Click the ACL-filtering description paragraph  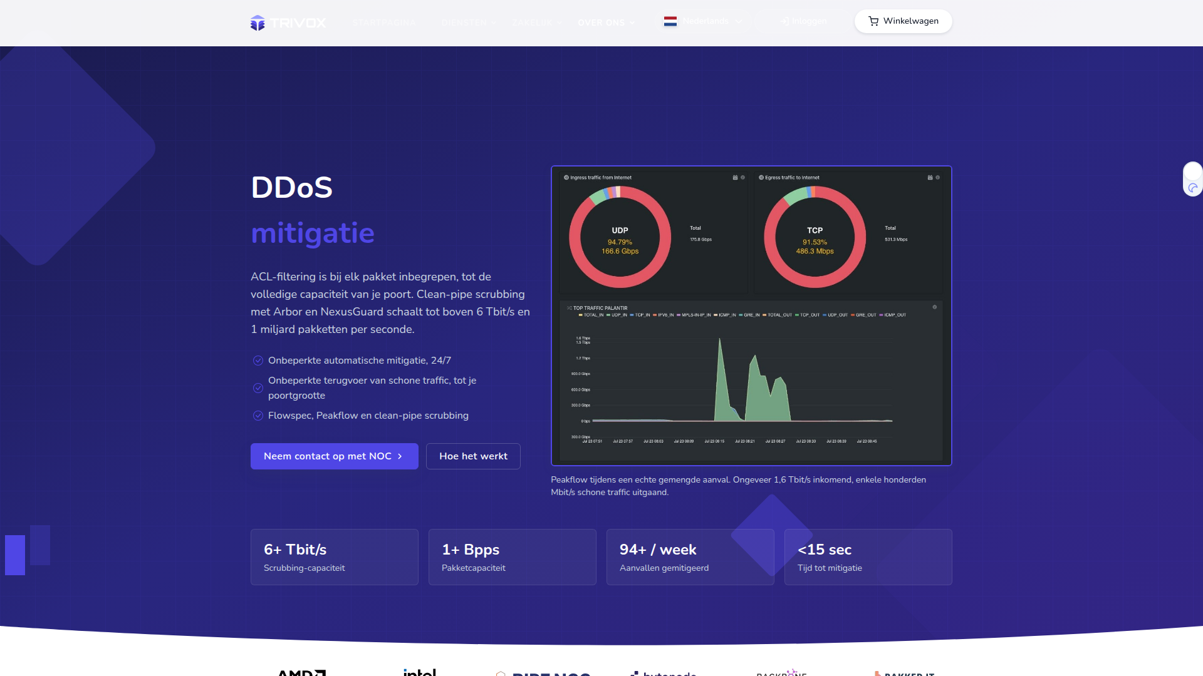click(x=390, y=303)
